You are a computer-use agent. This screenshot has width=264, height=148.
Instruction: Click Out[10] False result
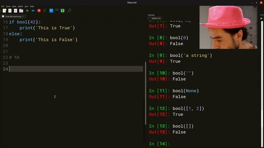(179, 79)
